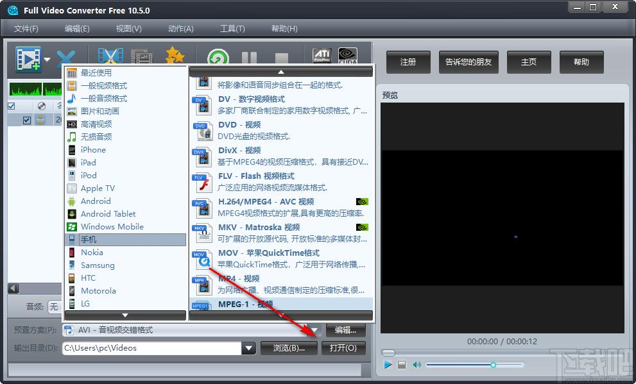Viewport: 636px width, 384px height.
Task: Click the 编辑... preset button
Action: (345, 330)
